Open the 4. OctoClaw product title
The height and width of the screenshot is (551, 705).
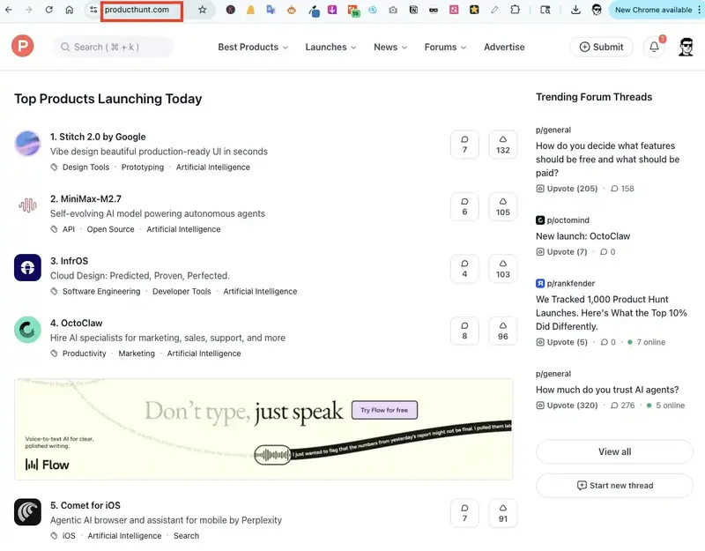(77, 323)
